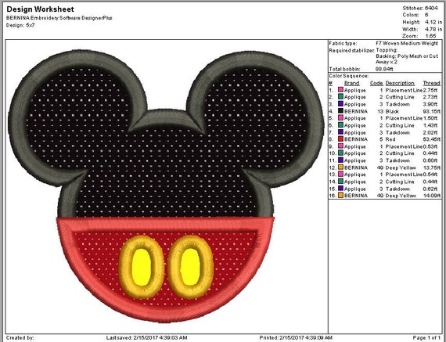Click the Stitches value 6404
Image resolution: width=446 pixels, height=342 pixels.
point(431,9)
